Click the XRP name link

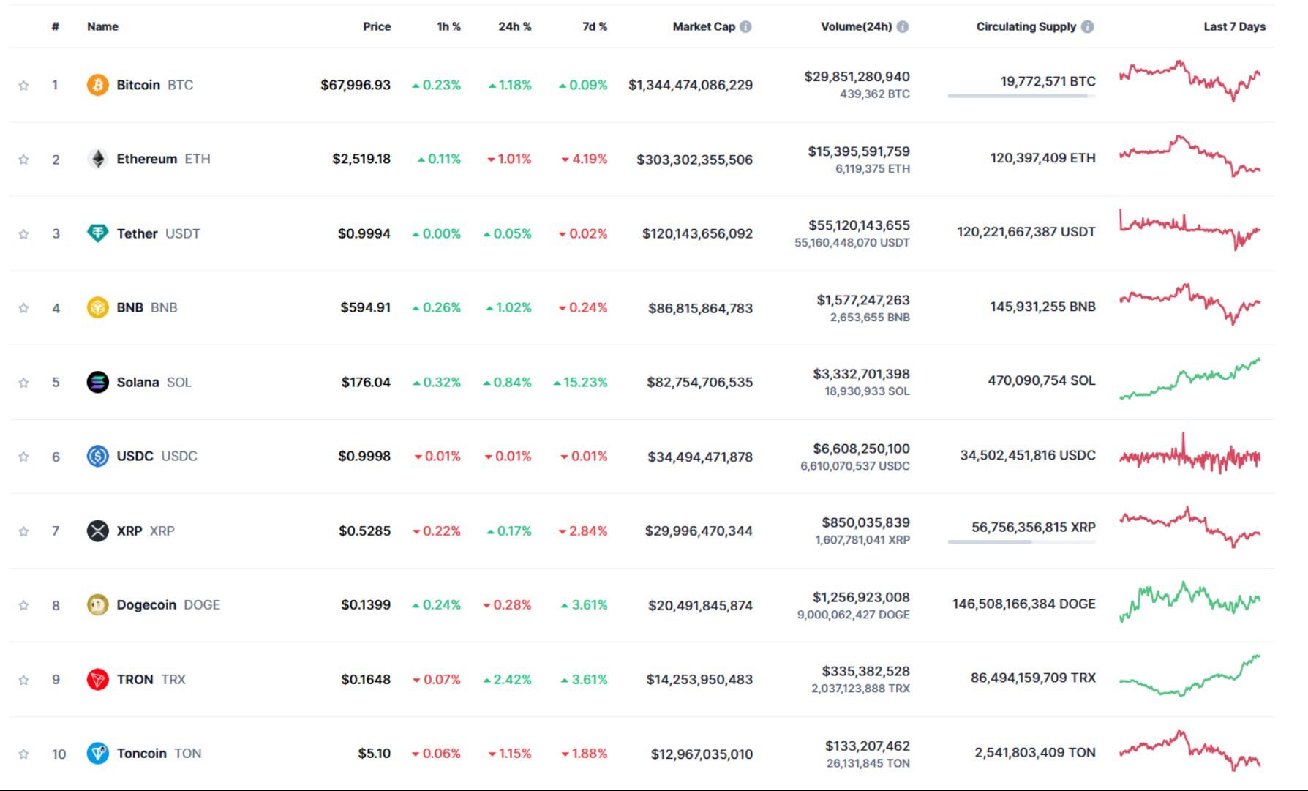pos(130,530)
